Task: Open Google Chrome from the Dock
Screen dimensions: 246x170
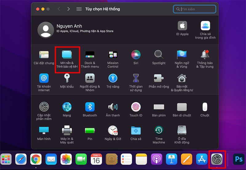Action: (36, 159)
